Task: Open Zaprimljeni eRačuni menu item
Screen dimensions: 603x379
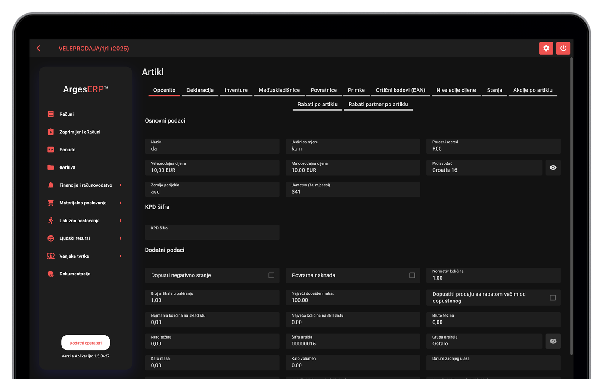Action: (x=80, y=132)
